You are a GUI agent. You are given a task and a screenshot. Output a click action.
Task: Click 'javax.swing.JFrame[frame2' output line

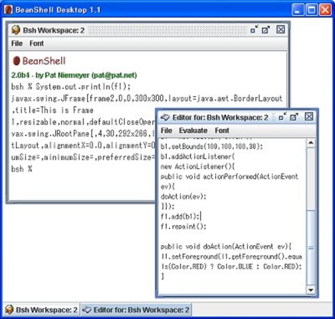147,98
